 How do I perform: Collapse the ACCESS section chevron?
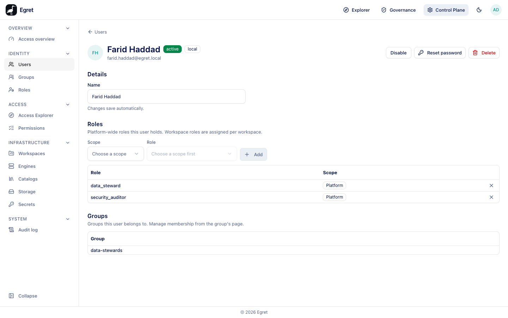click(68, 105)
